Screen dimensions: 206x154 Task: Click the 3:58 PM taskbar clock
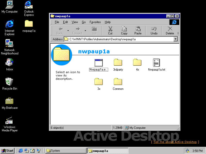point(198,151)
